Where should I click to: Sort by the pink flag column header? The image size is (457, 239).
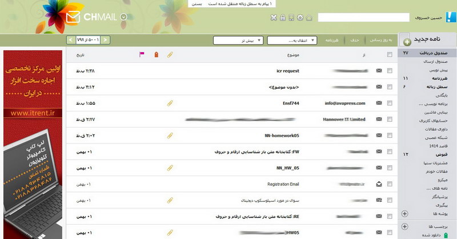[142, 55]
